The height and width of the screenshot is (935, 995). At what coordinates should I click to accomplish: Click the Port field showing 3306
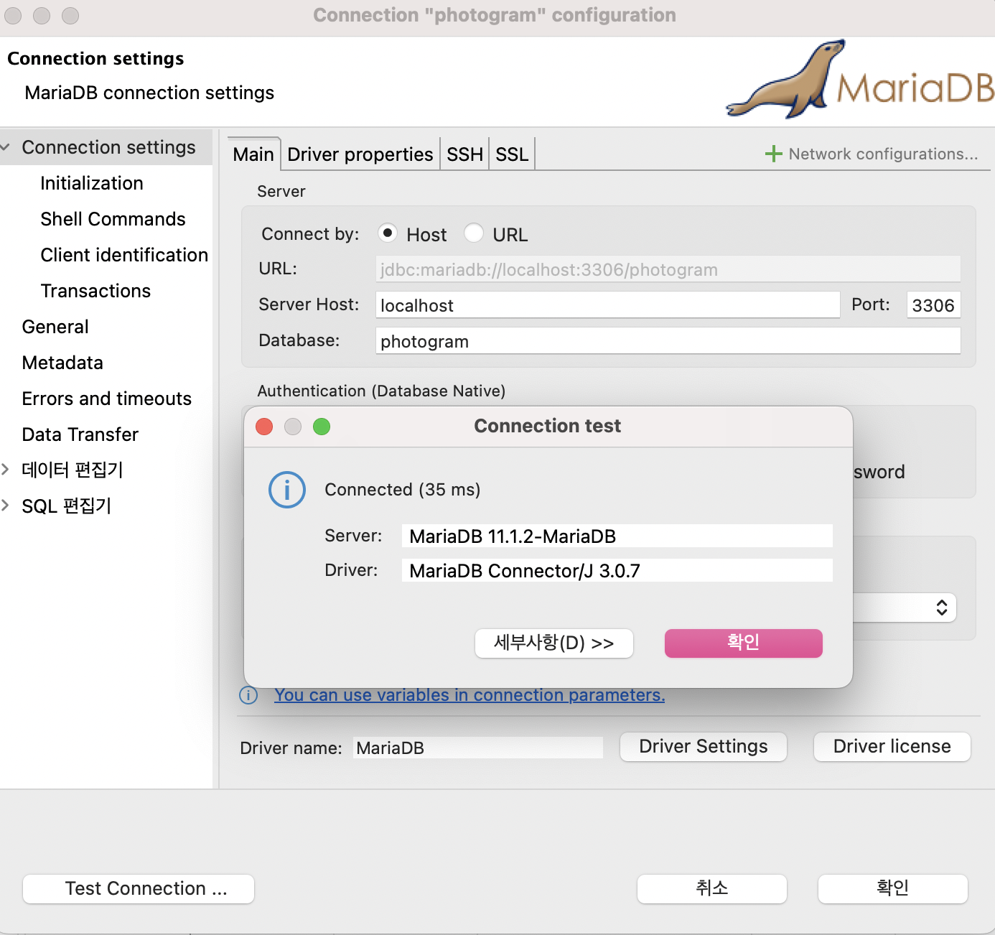(933, 305)
